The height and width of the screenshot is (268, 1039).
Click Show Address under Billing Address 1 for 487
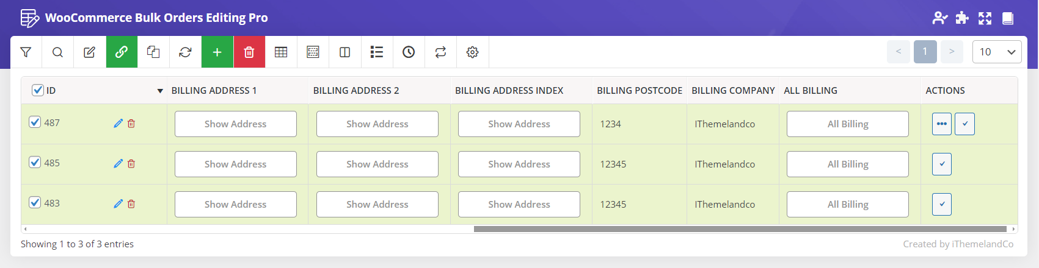tap(235, 124)
